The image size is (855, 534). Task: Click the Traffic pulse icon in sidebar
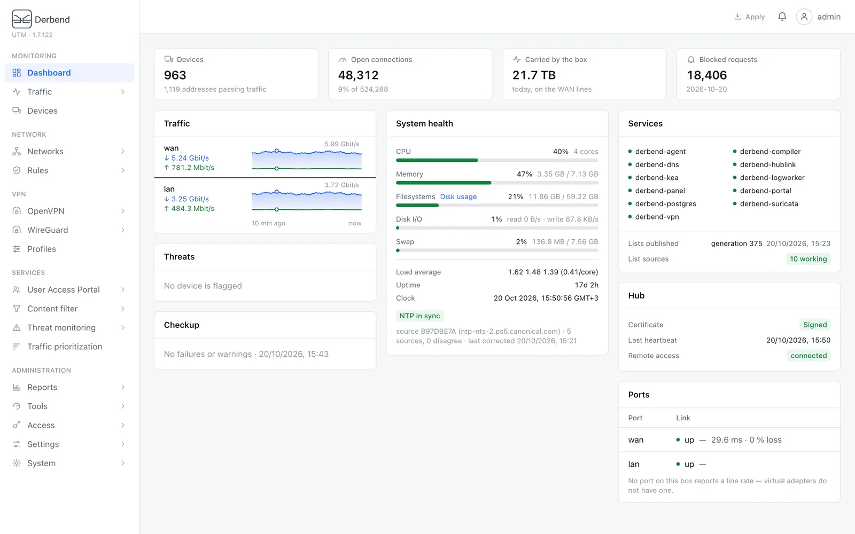point(17,92)
